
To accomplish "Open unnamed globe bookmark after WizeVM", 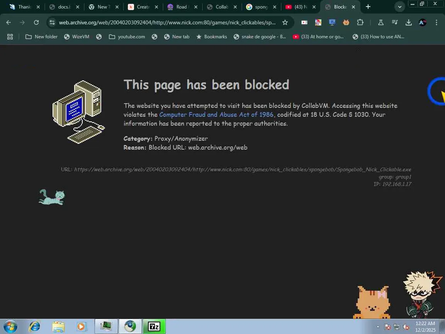I will (99, 37).
